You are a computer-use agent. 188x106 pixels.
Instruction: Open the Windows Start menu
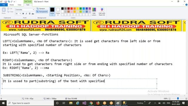[x=3, y=103]
